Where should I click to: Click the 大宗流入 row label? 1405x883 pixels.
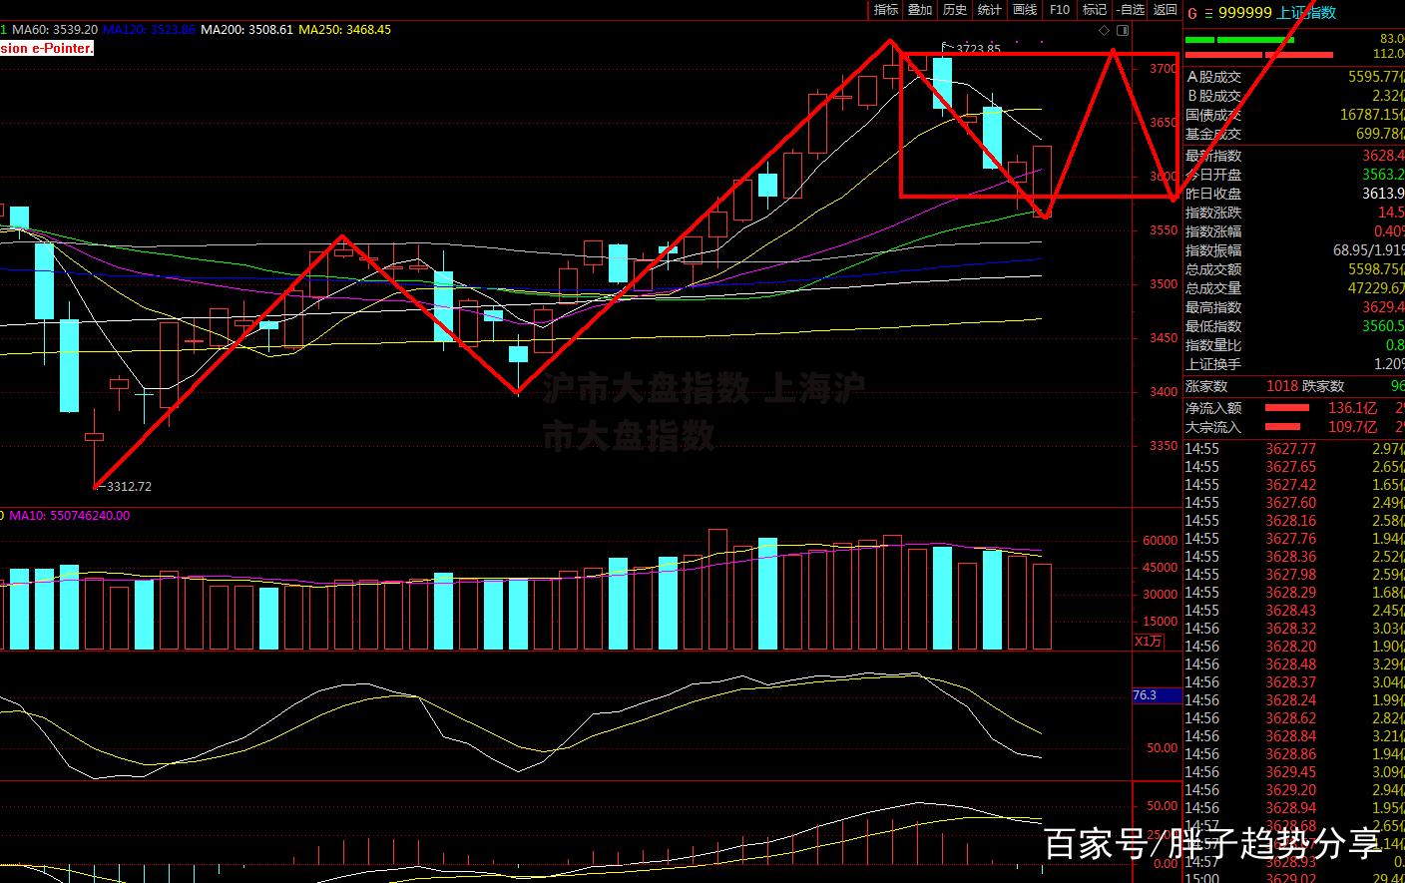(x=1213, y=427)
